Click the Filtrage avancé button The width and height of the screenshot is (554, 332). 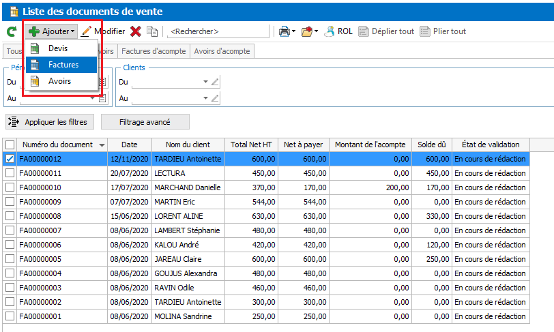click(x=145, y=122)
